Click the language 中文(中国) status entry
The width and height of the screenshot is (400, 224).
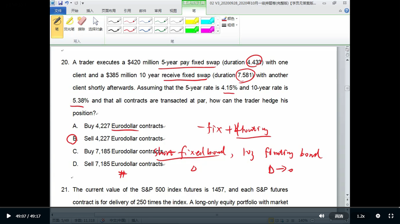click(117, 220)
